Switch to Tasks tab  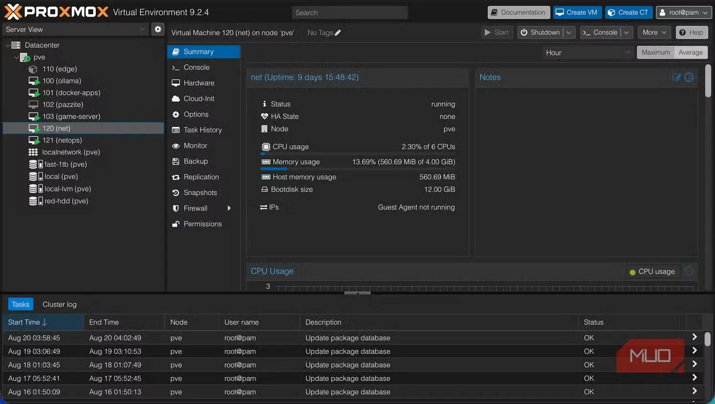(21, 304)
